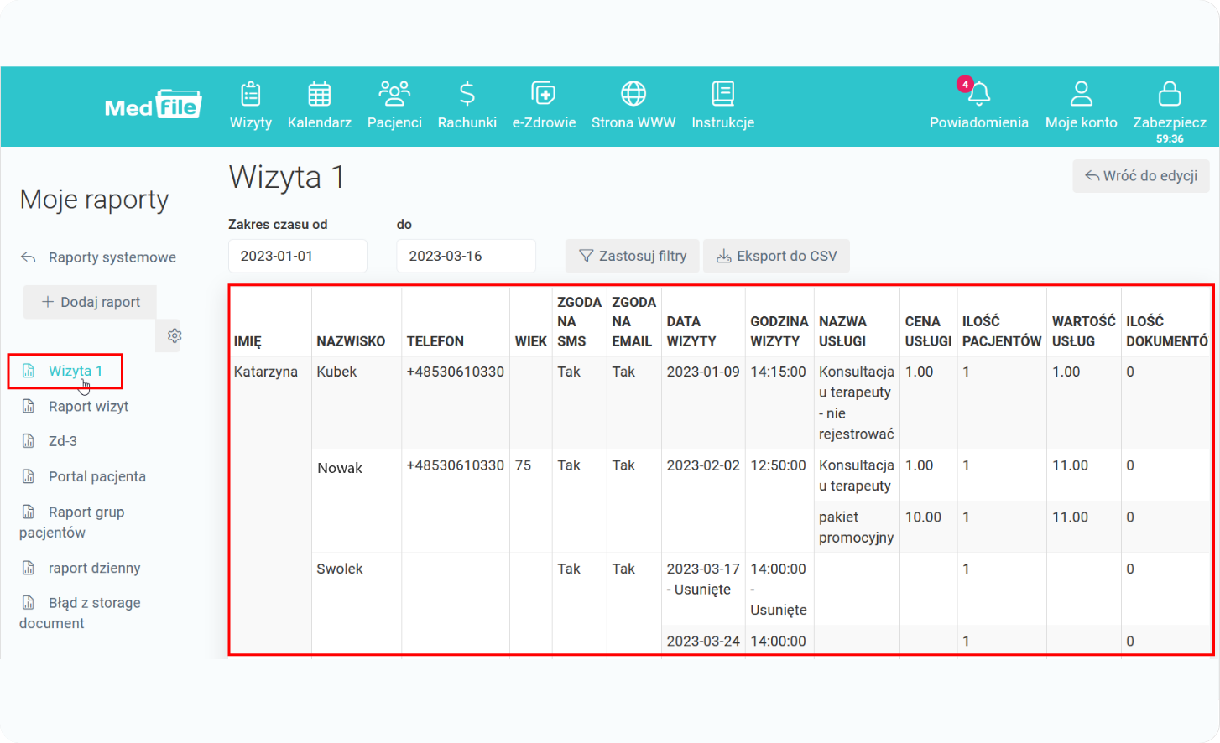Click the Swolek surname cell
Image resolution: width=1220 pixels, height=743 pixels.
point(340,569)
